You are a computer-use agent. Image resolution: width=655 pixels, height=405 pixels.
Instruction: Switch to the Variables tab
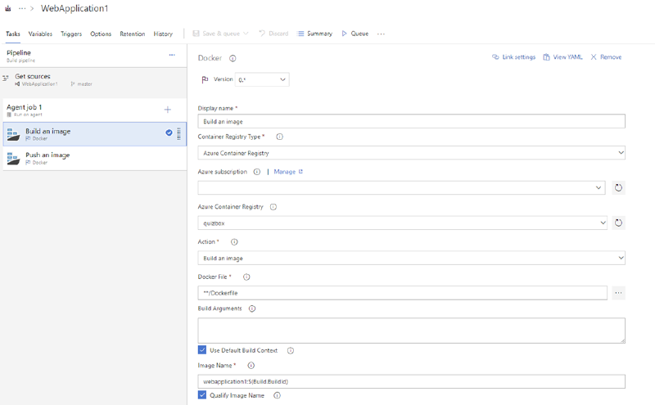click(40, 34)
